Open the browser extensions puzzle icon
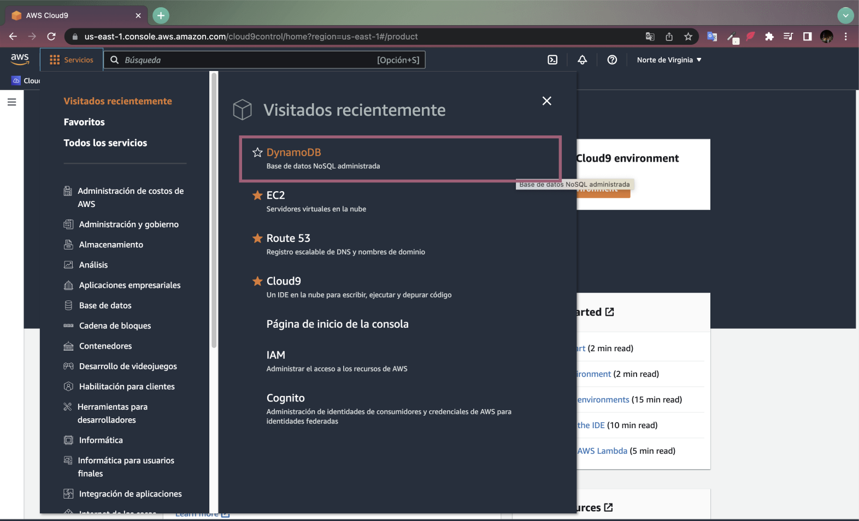This screenshot has height=521, width=859. coord(769,37)
